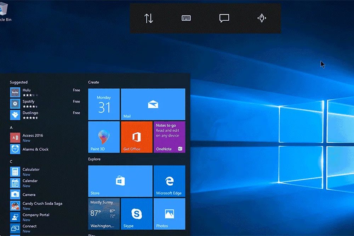Click the letter A section header
Image resolution: width=354 pixels, height=236 pixels.
pos(11,127)
